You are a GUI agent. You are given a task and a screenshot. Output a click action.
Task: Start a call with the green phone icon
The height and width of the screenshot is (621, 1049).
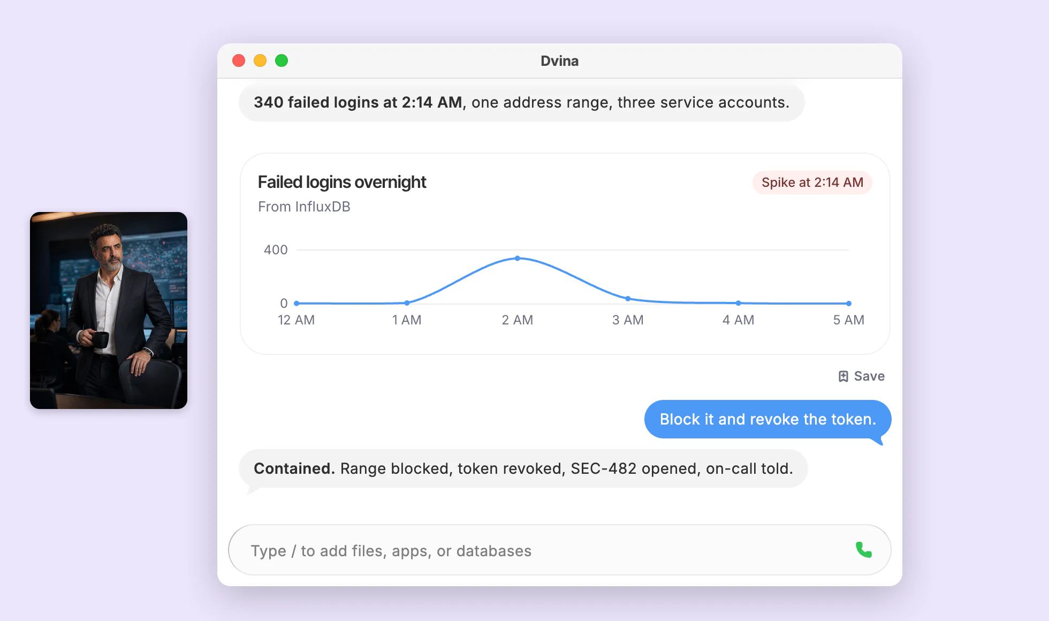863,550
